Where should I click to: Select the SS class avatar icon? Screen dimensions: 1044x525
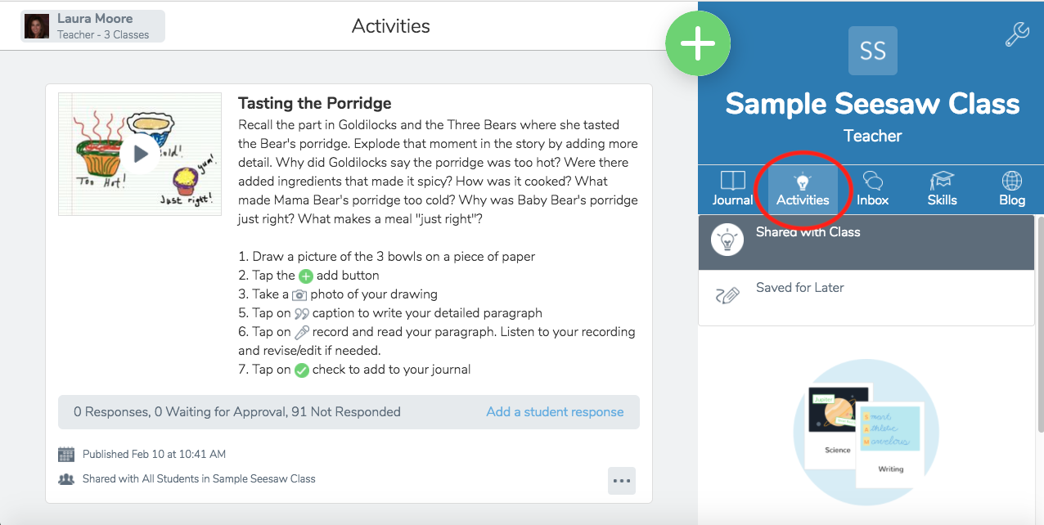pyautogui.click(x=872, y=50)
